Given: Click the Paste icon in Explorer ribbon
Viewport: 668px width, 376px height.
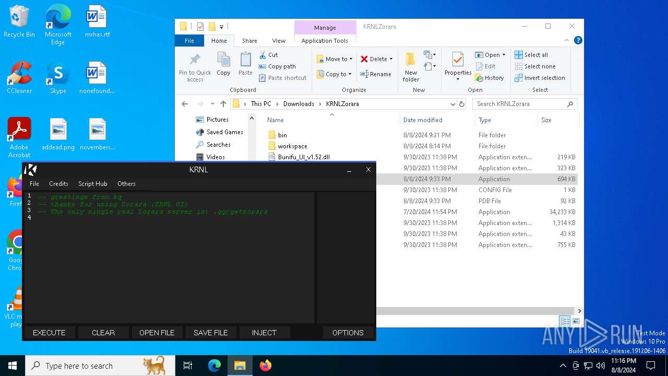Looking at the screenshot, I should coord(245,64).
